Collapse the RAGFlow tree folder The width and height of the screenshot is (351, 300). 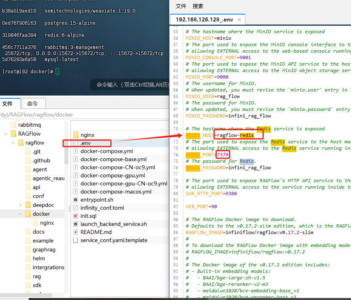click(6, 134)
